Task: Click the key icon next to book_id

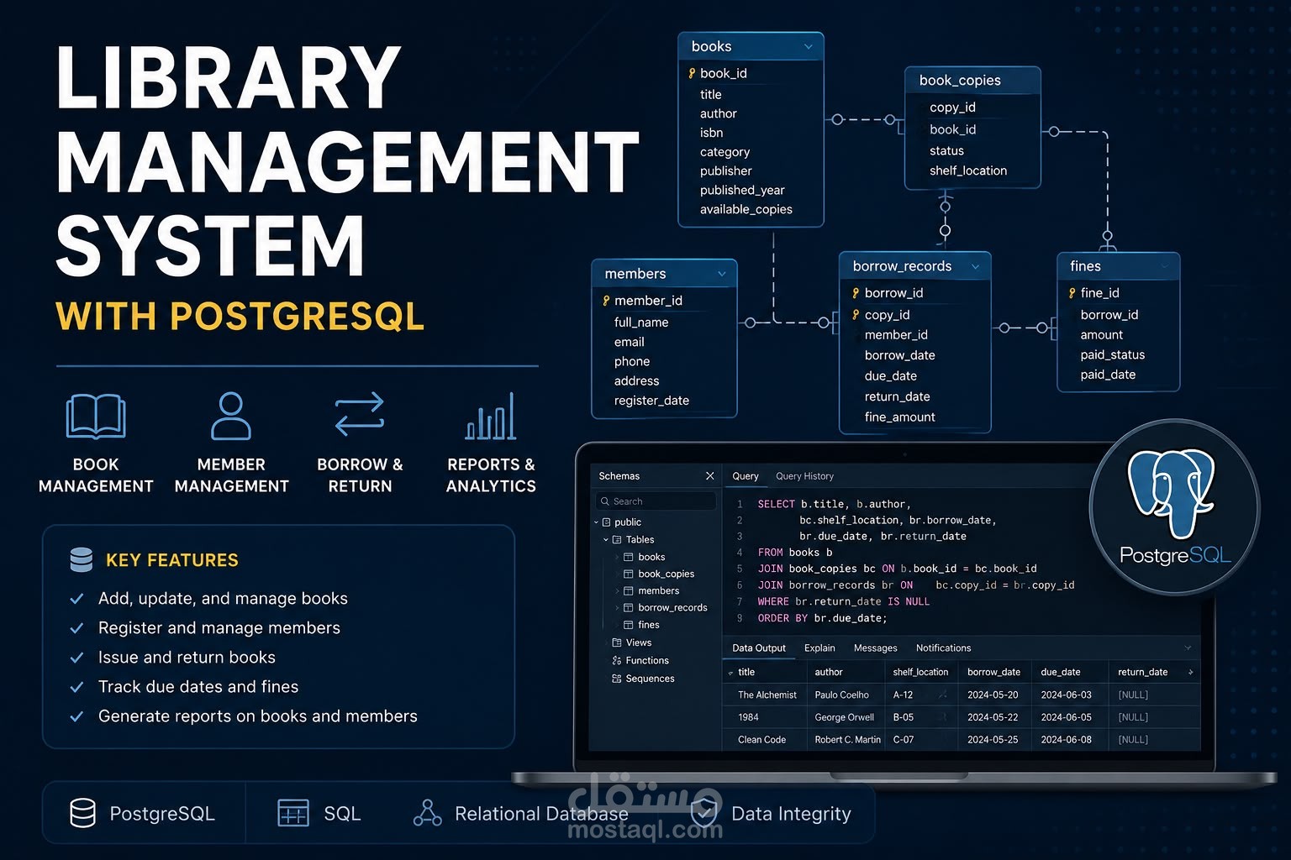Action: click(x=692, y=73)
